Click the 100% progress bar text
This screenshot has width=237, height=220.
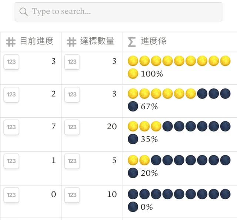pyautogui.click(x=152, y=74)
